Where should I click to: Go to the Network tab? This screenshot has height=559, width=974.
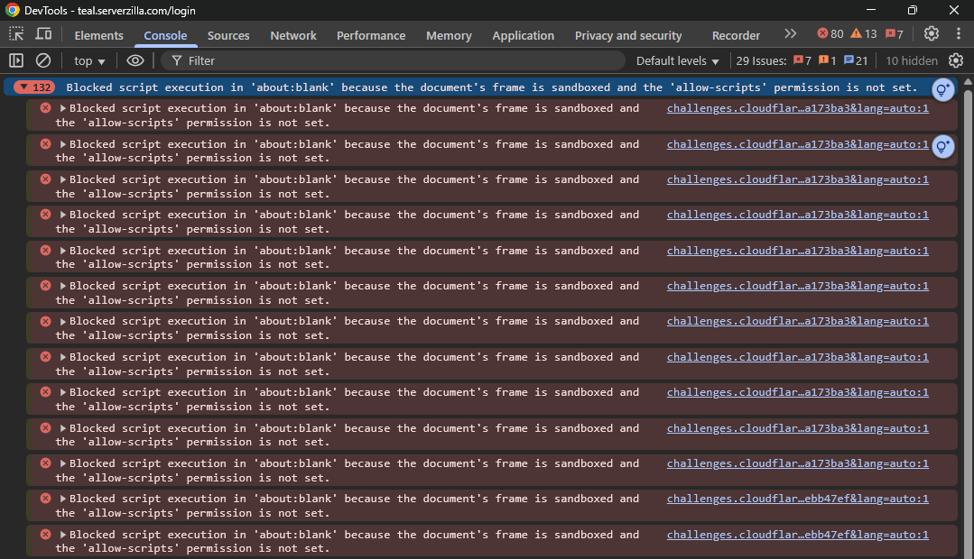coord(293,35)
